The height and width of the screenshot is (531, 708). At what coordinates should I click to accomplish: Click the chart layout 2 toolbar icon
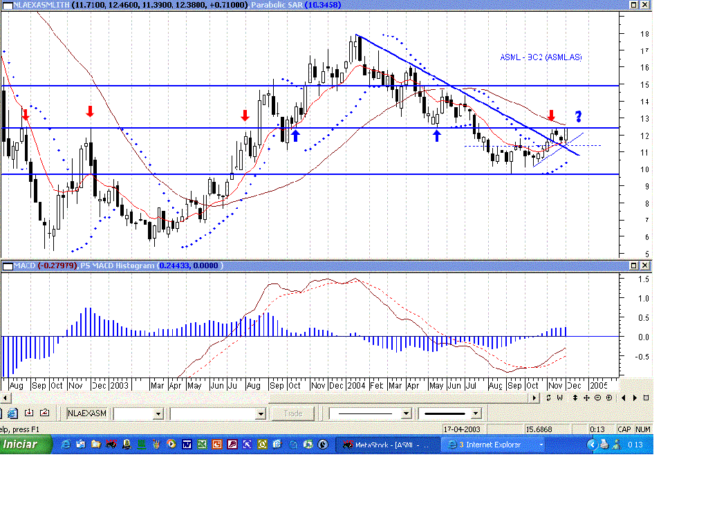point(44,413)
